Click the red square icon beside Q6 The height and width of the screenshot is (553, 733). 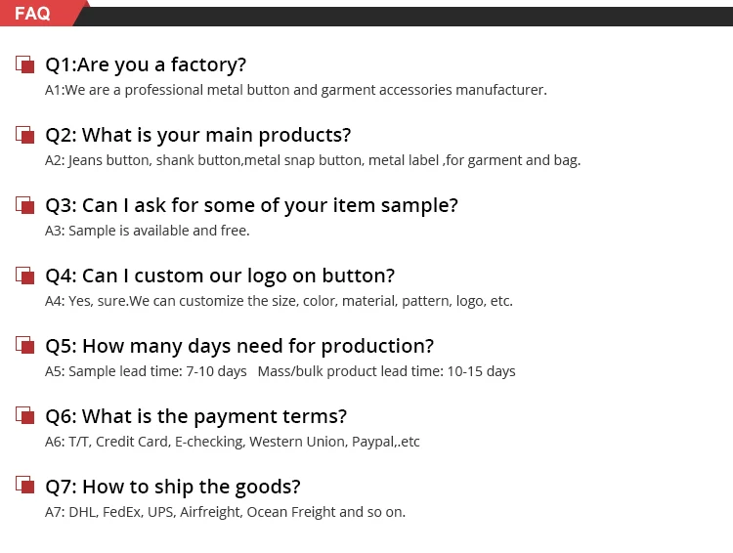tap(24, 416)
